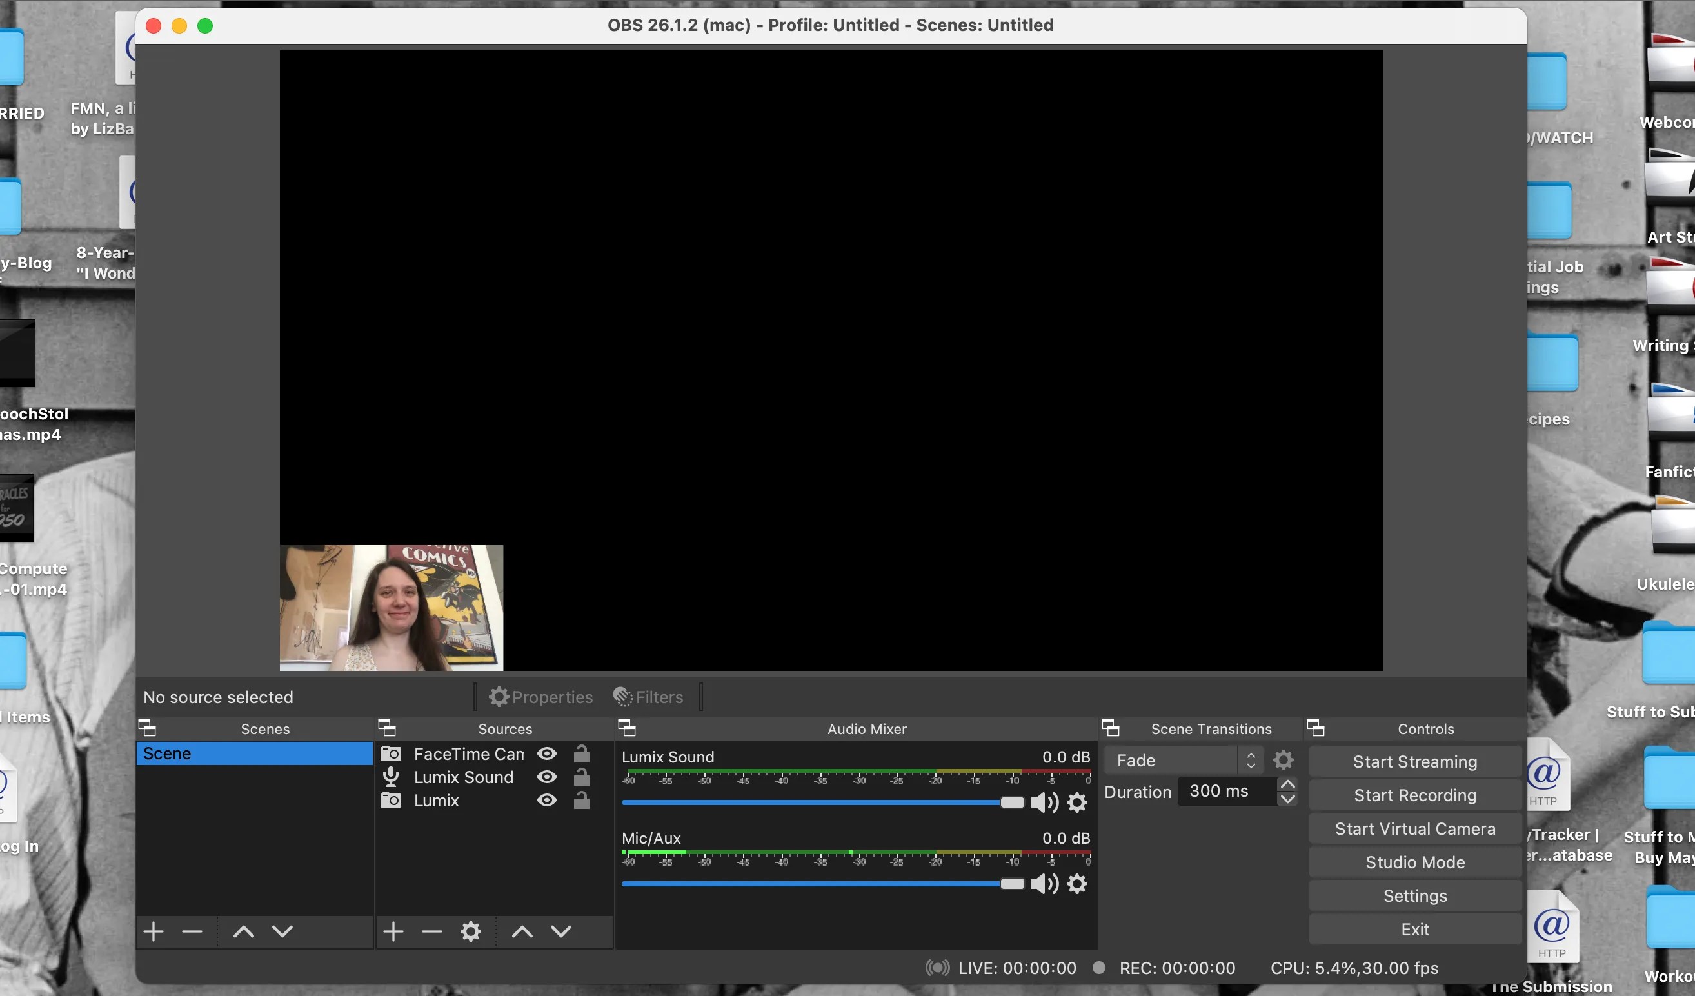
Task: Lock the Lumix Sound source
Action: pyautogui.click(x=581, y=777)
